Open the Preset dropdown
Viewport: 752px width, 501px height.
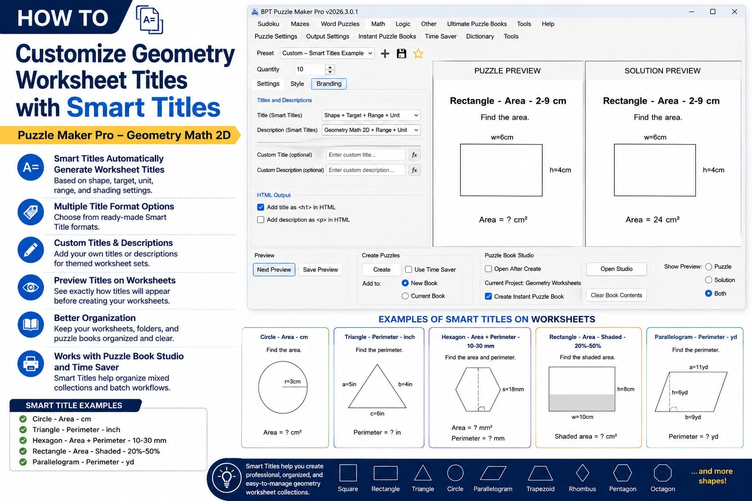[328, 53]
